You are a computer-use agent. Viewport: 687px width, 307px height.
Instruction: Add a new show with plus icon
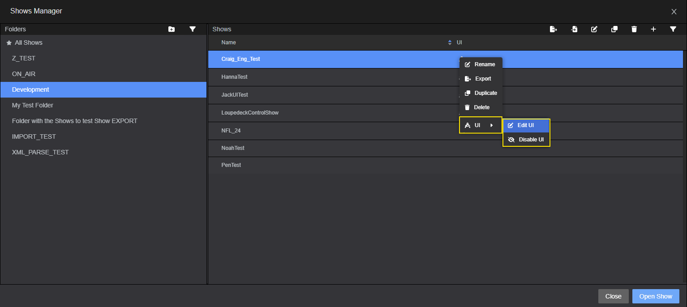click(653, 29)
